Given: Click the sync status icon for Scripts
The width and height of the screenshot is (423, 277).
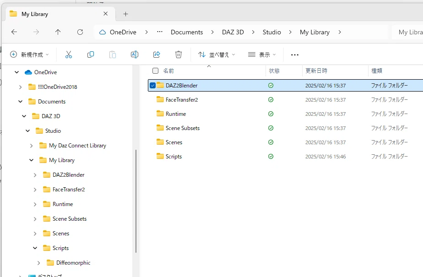Looking at the screenshot, I should [271, 157].
